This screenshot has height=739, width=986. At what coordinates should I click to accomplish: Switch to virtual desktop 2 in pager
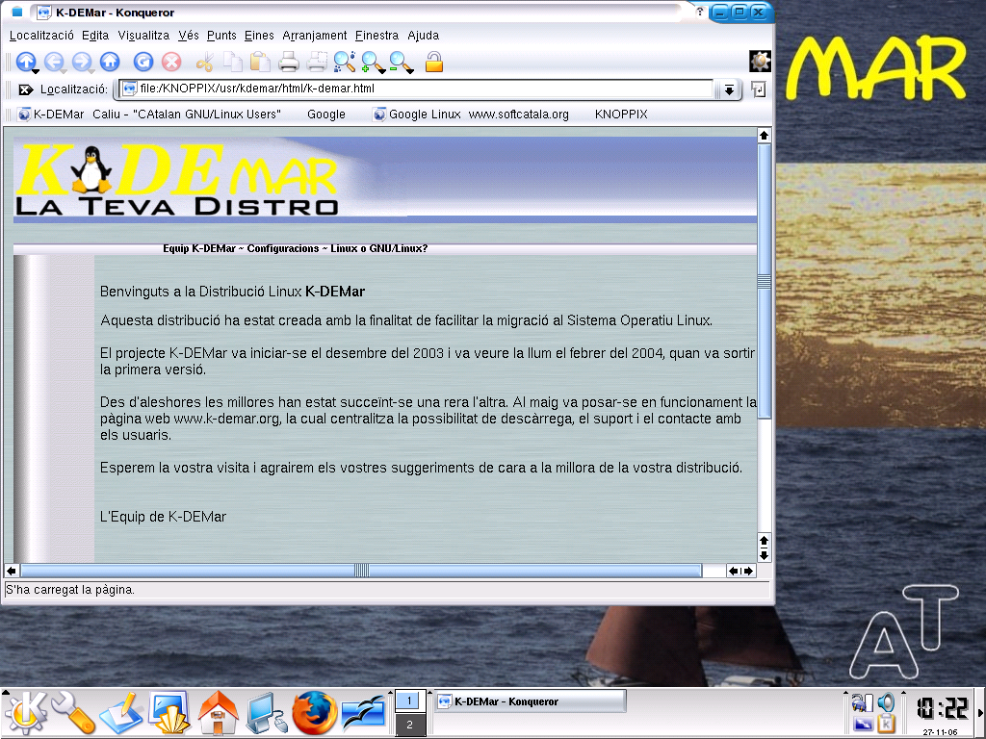coord(409,725)
